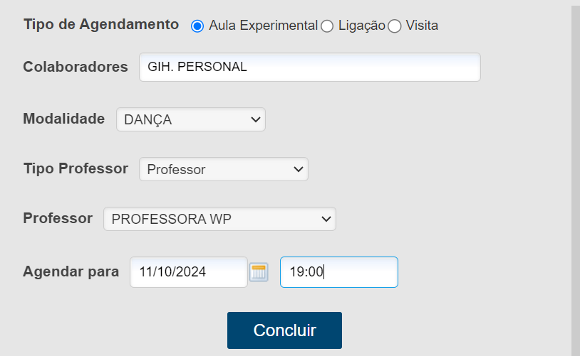
Task: Click the bold Professor label above Agendar para
Action: [58, 218]
